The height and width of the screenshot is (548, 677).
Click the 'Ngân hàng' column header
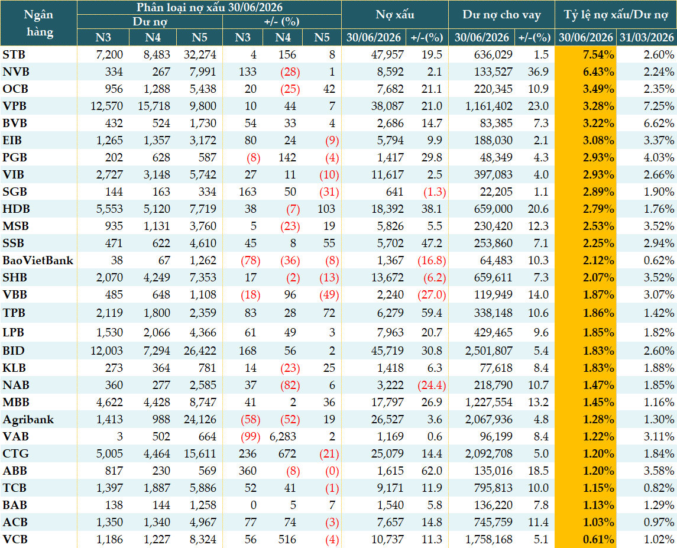[x=39, y=23]
